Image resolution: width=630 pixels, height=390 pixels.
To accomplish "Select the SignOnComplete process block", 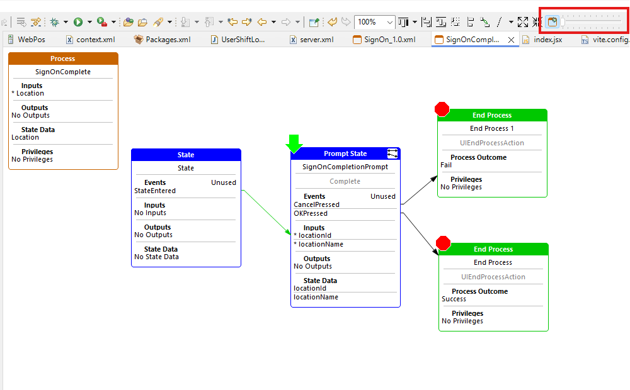I will point(63,72).
